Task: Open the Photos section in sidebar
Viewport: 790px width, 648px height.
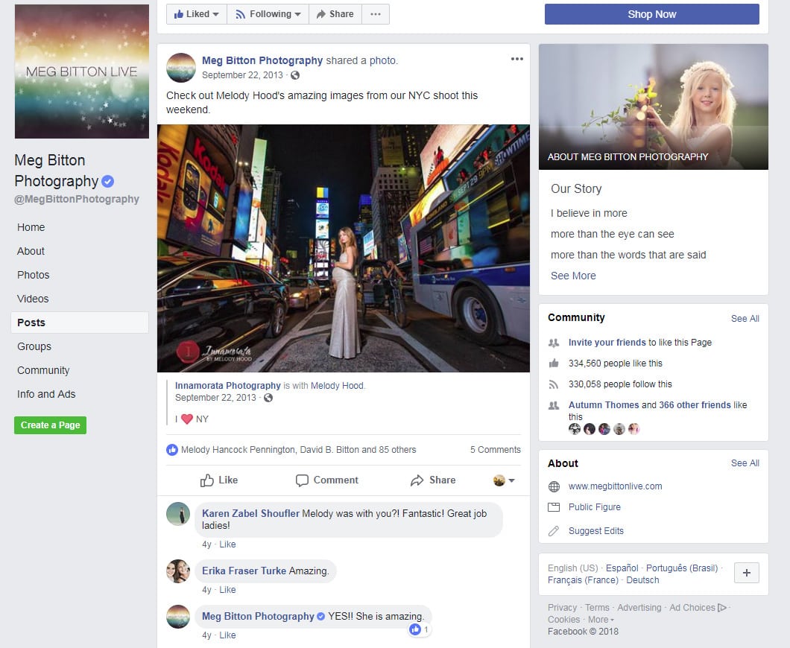Action: 34,275
